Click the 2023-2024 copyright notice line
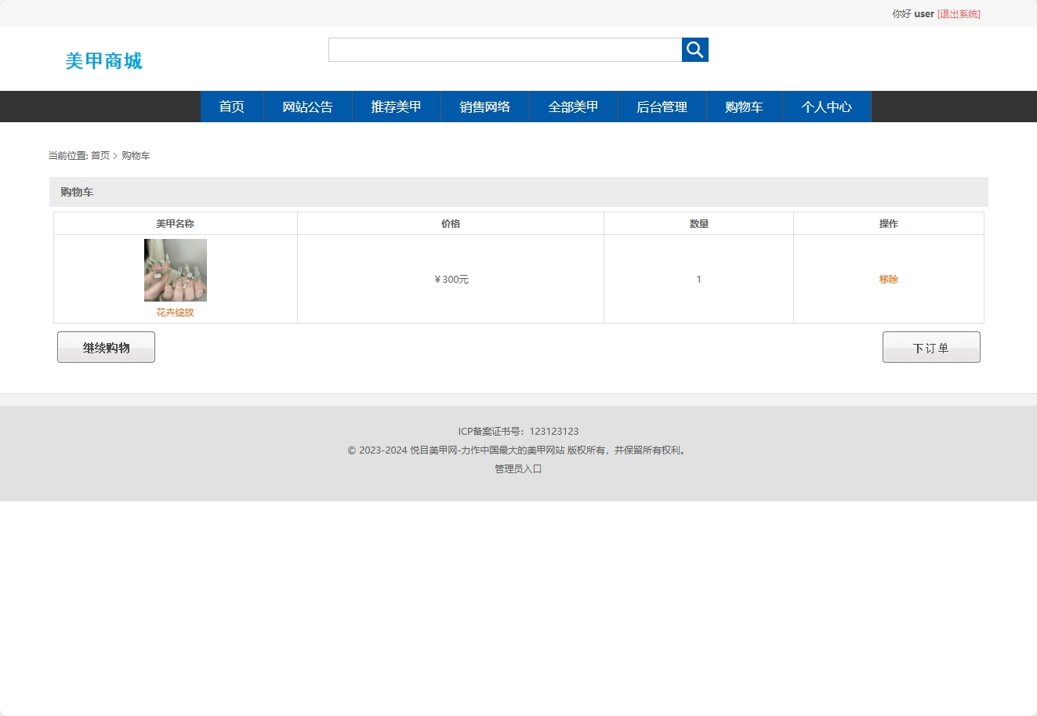The width and height of the screenshot is (1037, 716). tap(518, 450)
